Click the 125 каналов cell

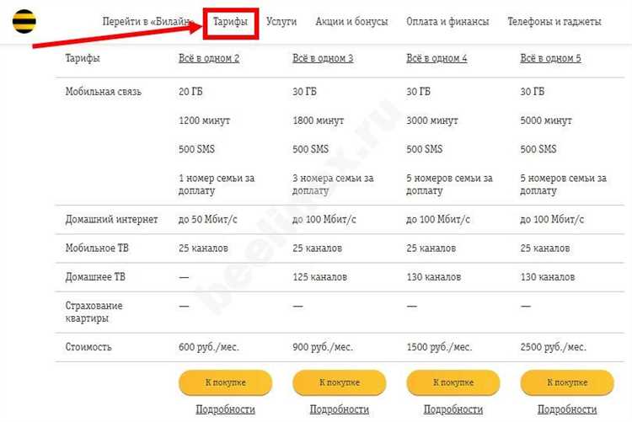pos(319,277)
